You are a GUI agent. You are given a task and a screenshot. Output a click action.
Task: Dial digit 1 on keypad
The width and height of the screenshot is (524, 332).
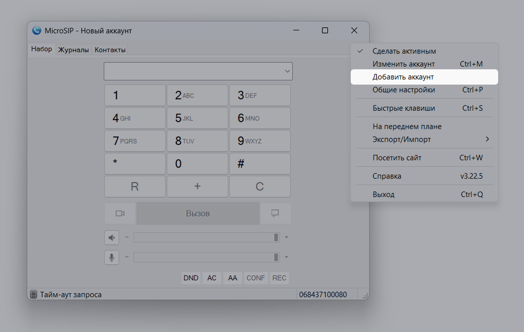point(135,95)
